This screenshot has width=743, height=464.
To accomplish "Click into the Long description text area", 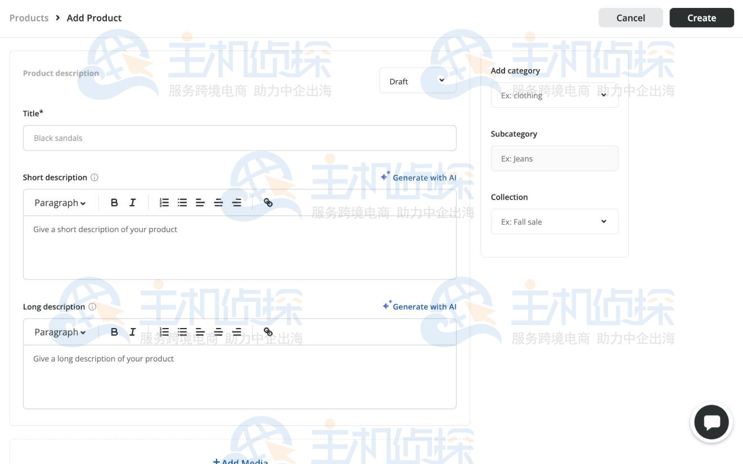I will (x=240, y=377).
